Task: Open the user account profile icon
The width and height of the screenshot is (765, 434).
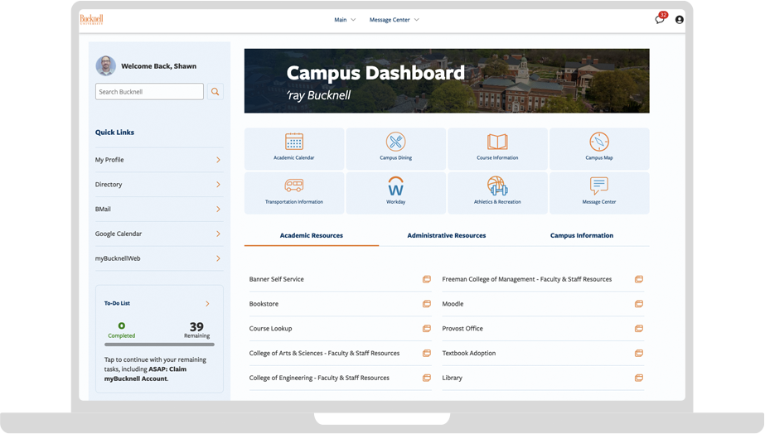Action: coord(680,20)
